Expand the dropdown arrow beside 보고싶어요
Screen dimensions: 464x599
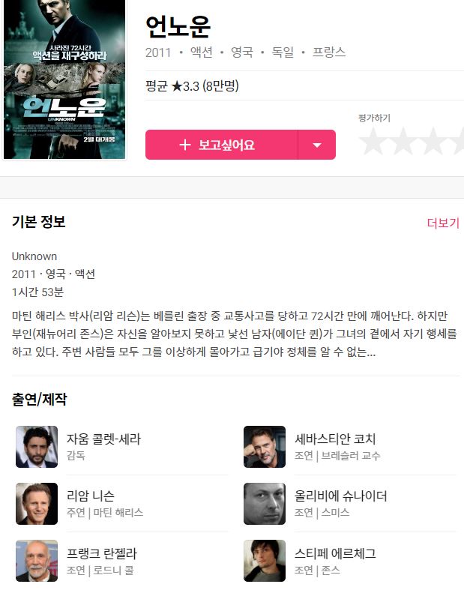[316, 145]
